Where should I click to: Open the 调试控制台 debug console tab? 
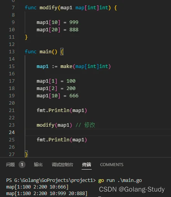coord(62,165)
